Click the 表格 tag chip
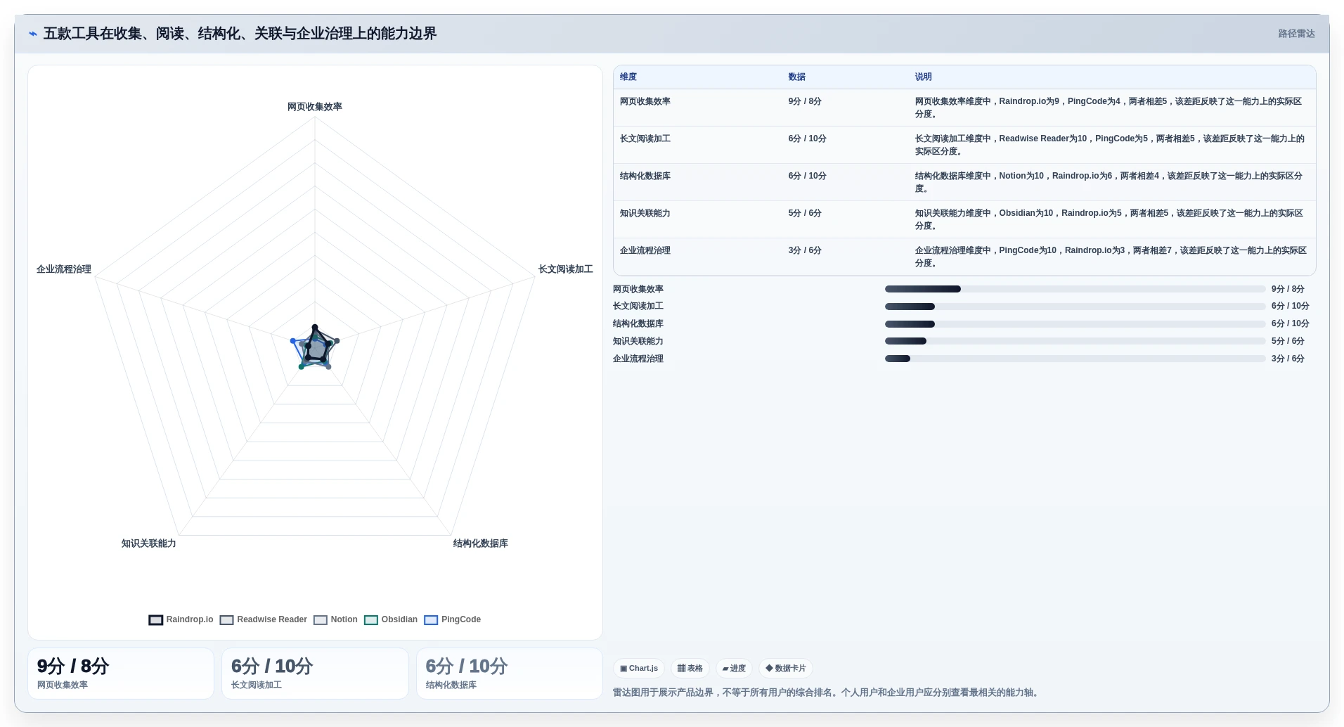Image resolution: width=1344 pixels, height=727 pixels. (x=690, y=669)
